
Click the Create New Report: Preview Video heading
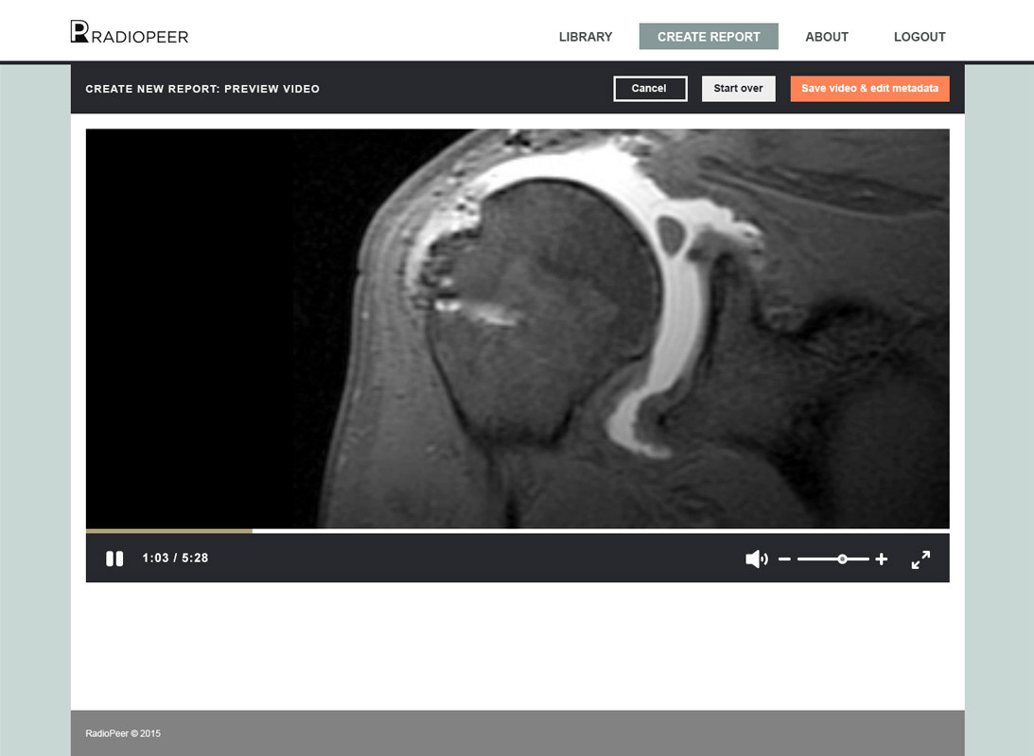202,89
